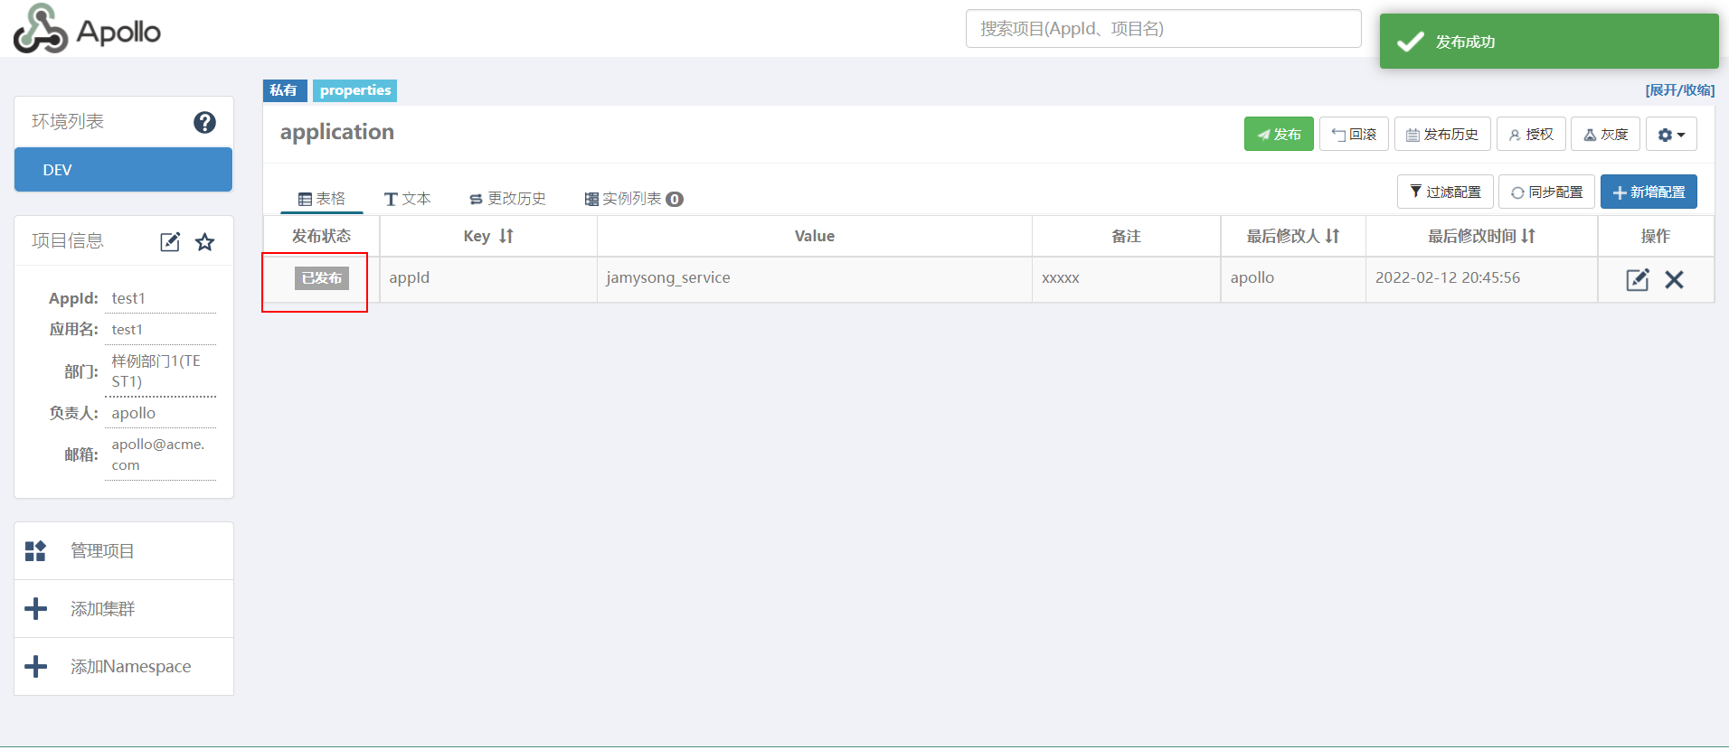This screenshot has width=1729, height=750.
Task: Switch to the 表格 table tab
Action: [322, 199]
